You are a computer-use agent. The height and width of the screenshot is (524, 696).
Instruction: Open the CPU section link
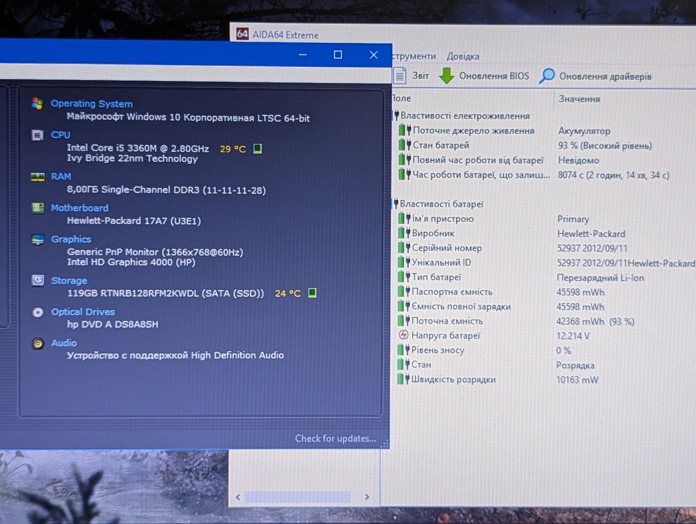click(x=60, y=135)
